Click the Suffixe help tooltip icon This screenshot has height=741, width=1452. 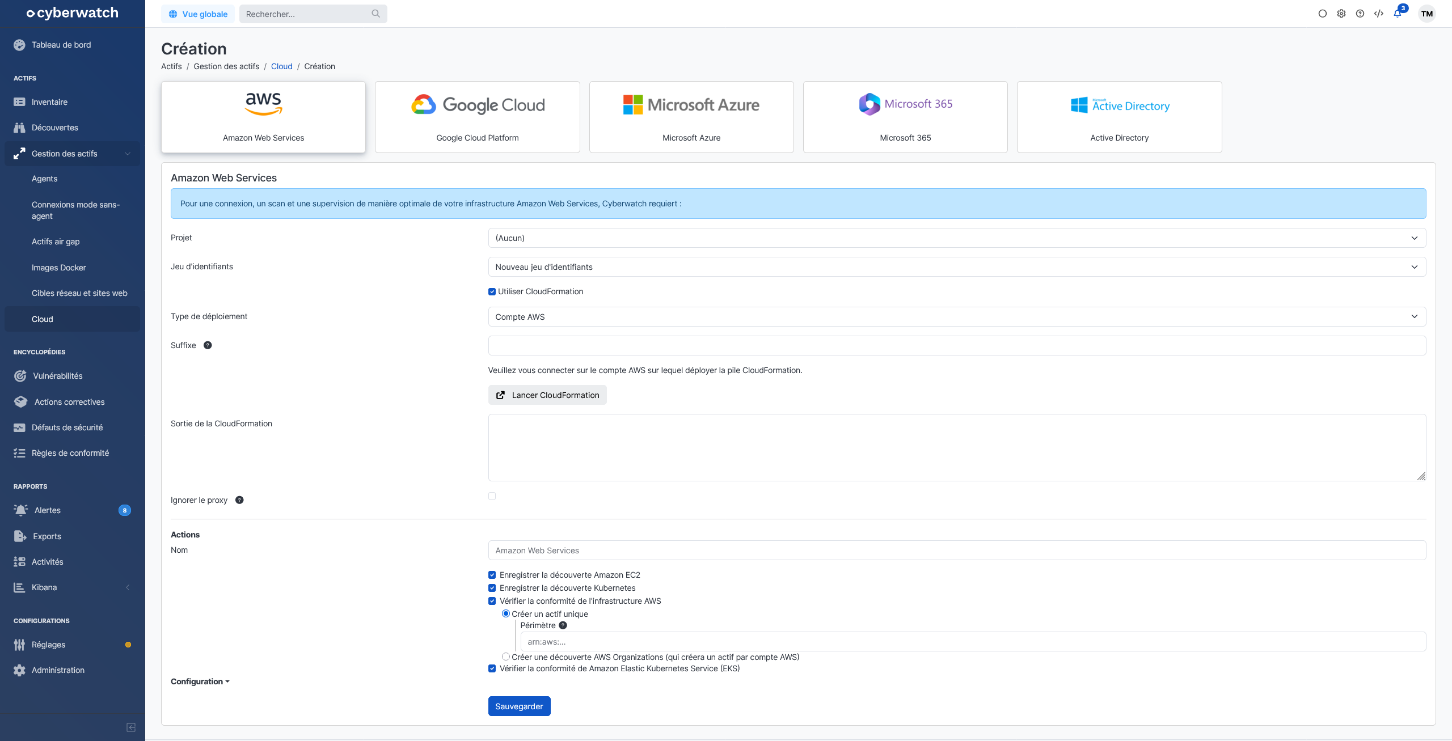(x=208, y=345)
